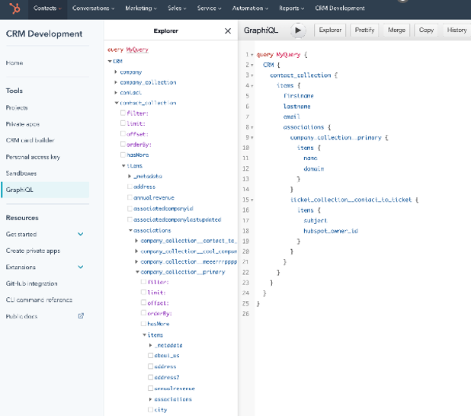Open CRM card builder
Viewport: 471px width, 416px height.
[x=30, y=140]
